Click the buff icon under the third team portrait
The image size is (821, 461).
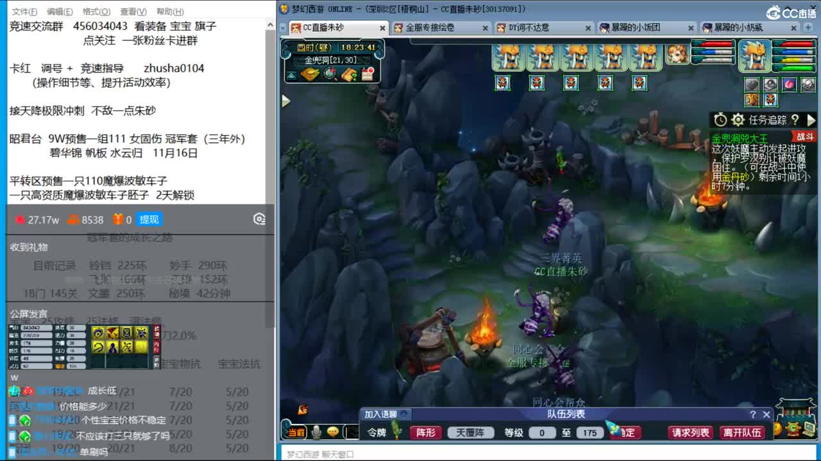[571, 83]
